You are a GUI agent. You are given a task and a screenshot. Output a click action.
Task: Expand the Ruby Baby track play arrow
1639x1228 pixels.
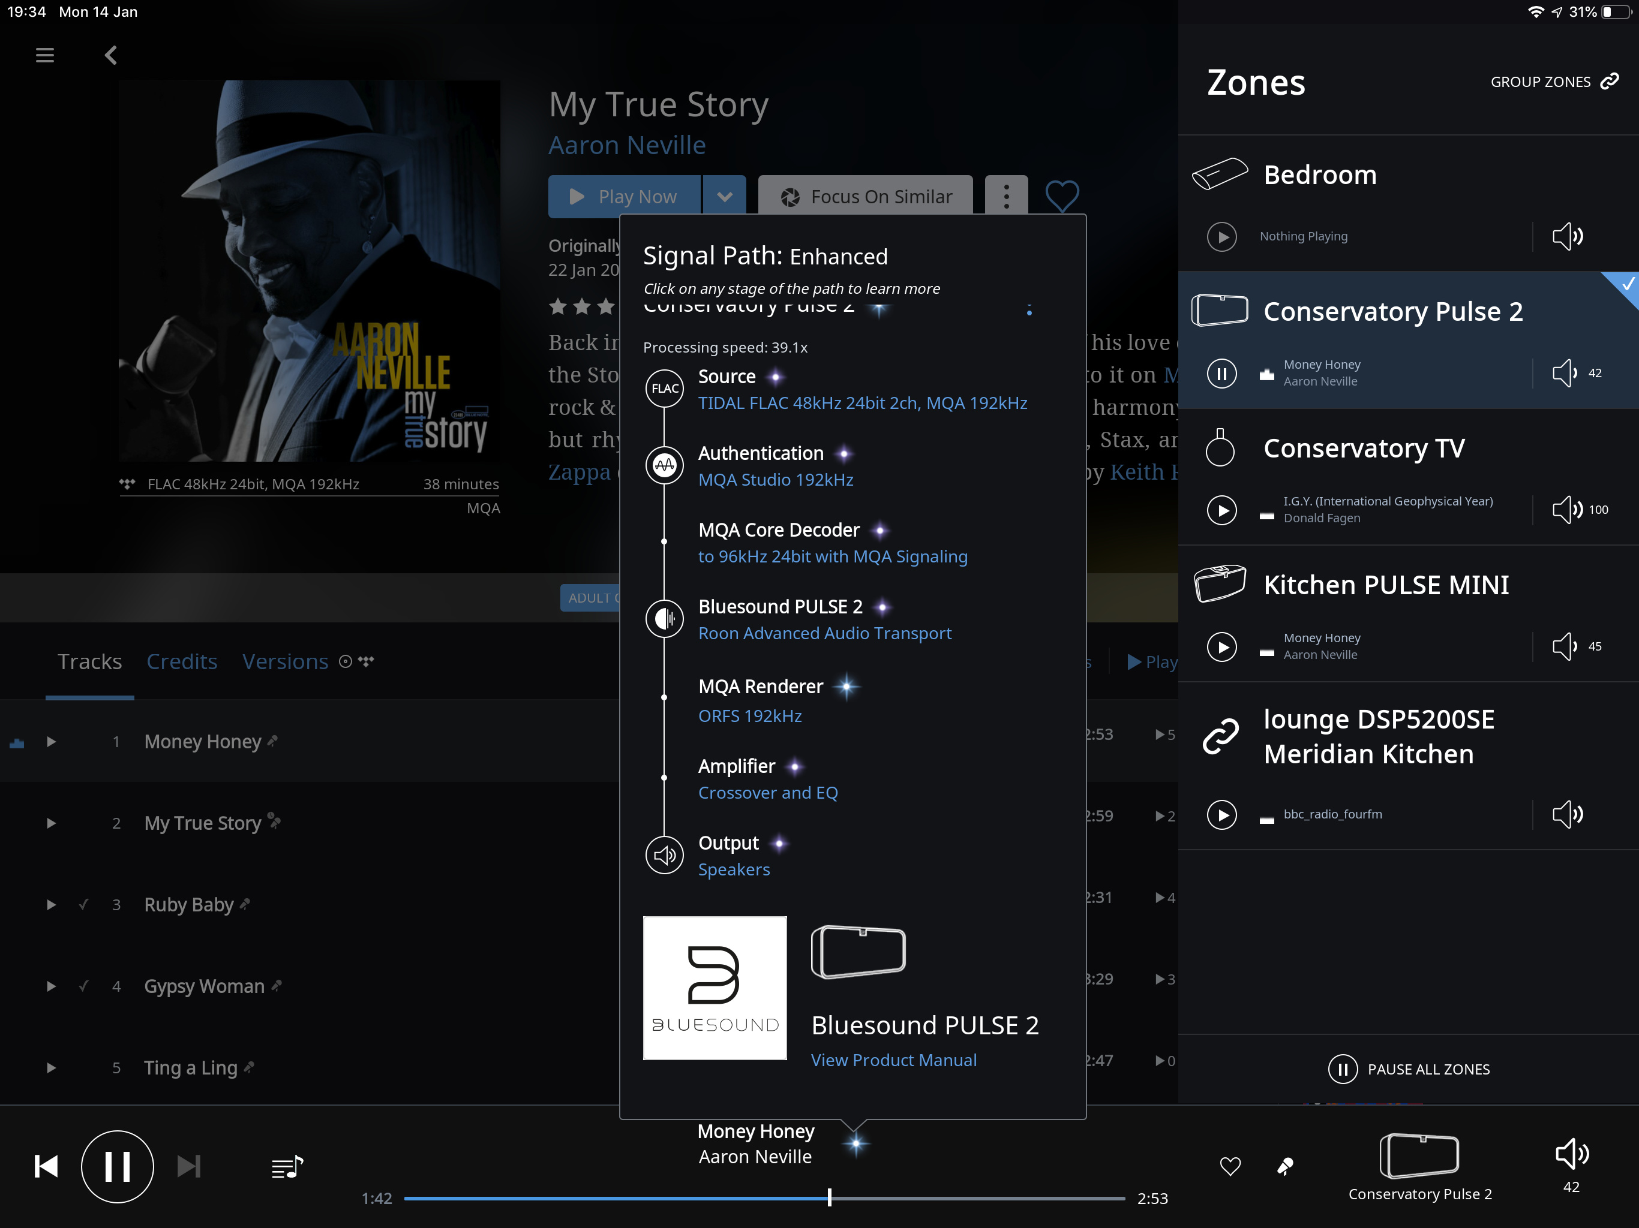pos(51,904)
